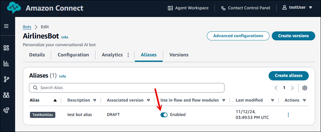Open the hamburger navigation menu

pyautogui.click(x=6, y=26)
